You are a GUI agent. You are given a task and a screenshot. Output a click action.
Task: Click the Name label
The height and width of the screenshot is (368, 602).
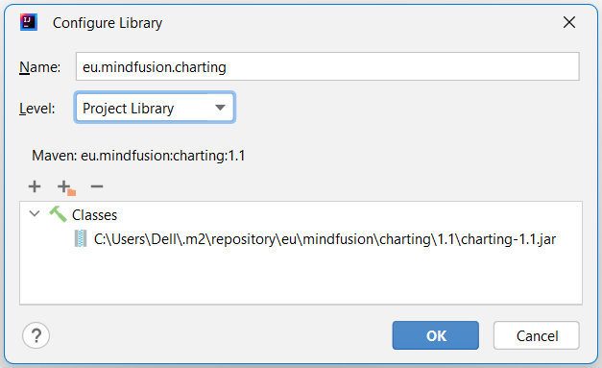point(40,67)
